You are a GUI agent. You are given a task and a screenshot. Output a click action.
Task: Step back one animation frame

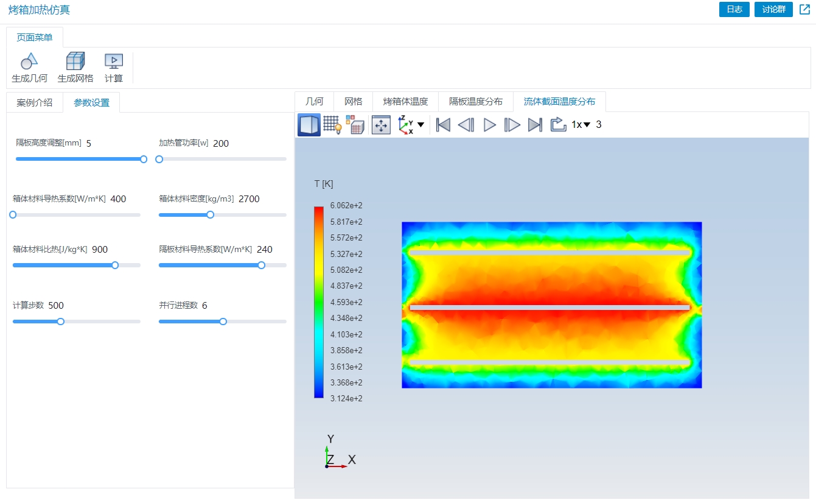466,125
